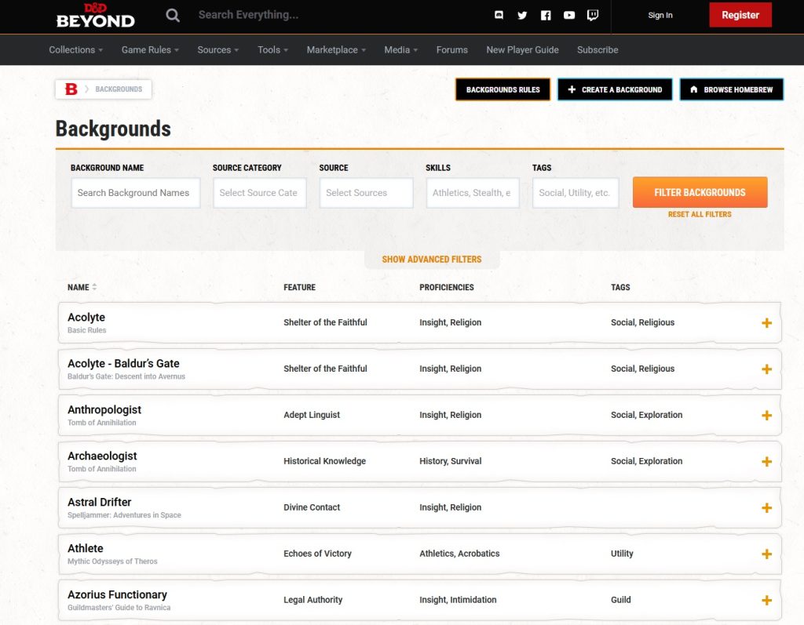
Task: Open the Marketplace menu
Action: (x=336, y=49)
